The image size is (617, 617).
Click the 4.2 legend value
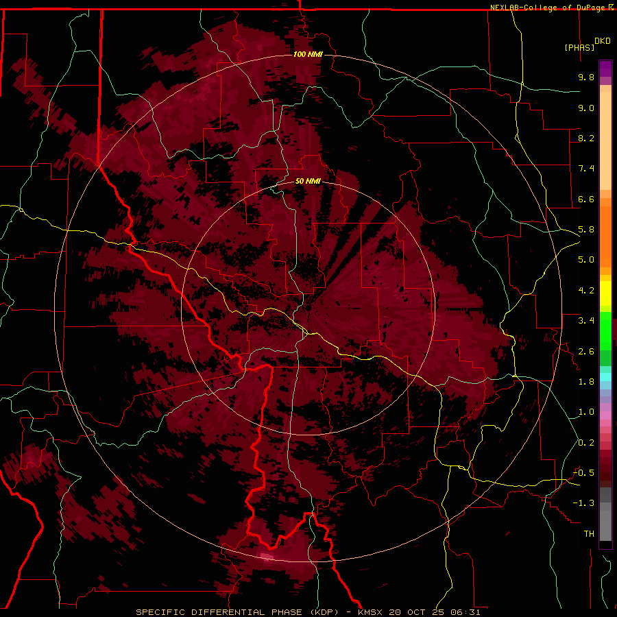click(586, 291)
